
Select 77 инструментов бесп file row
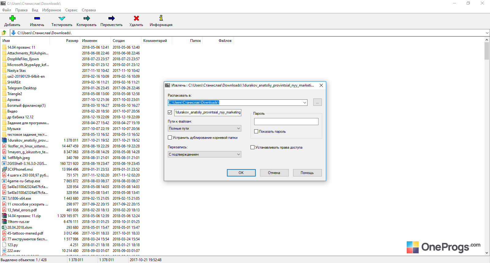tap(71, 239)
